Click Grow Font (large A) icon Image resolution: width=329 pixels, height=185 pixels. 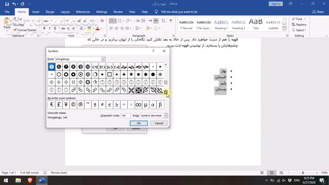(79, 21)
